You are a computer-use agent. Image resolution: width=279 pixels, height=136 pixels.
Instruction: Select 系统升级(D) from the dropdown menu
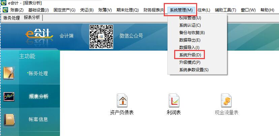point(190,55)
